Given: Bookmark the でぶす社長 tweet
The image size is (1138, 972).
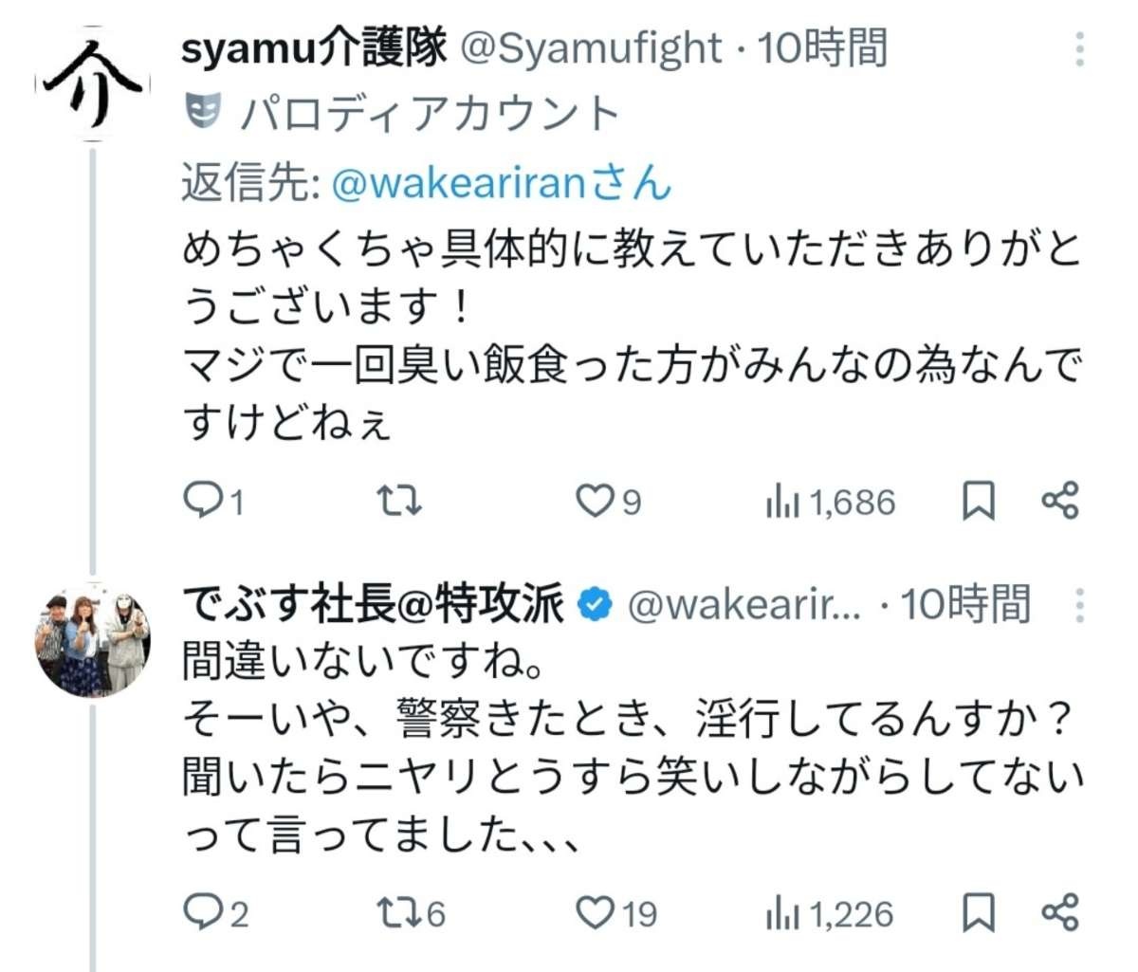Looking at the screenshot, I should click(x=978, y=912).
